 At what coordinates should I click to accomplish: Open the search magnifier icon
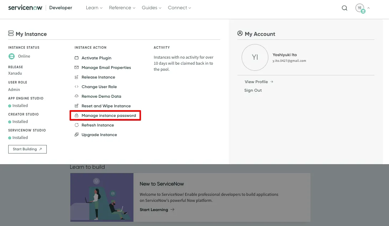[344, 8]
